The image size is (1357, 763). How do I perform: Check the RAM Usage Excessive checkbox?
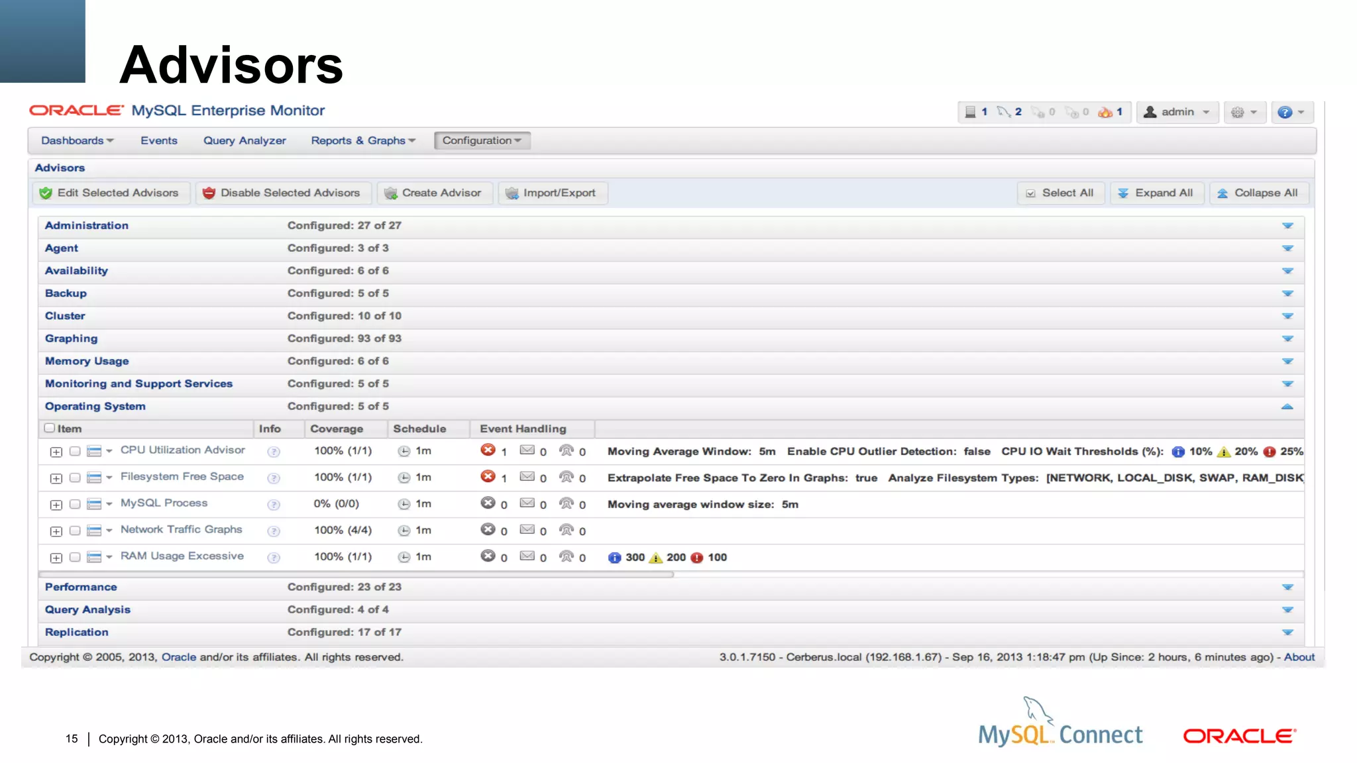75,557
